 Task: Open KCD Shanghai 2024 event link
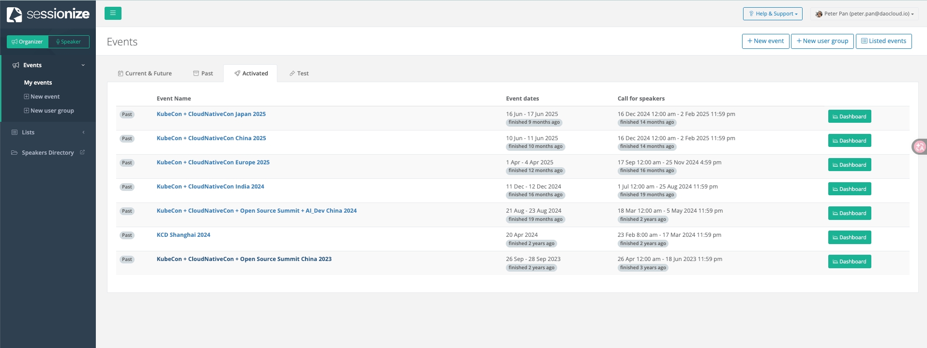183,235
